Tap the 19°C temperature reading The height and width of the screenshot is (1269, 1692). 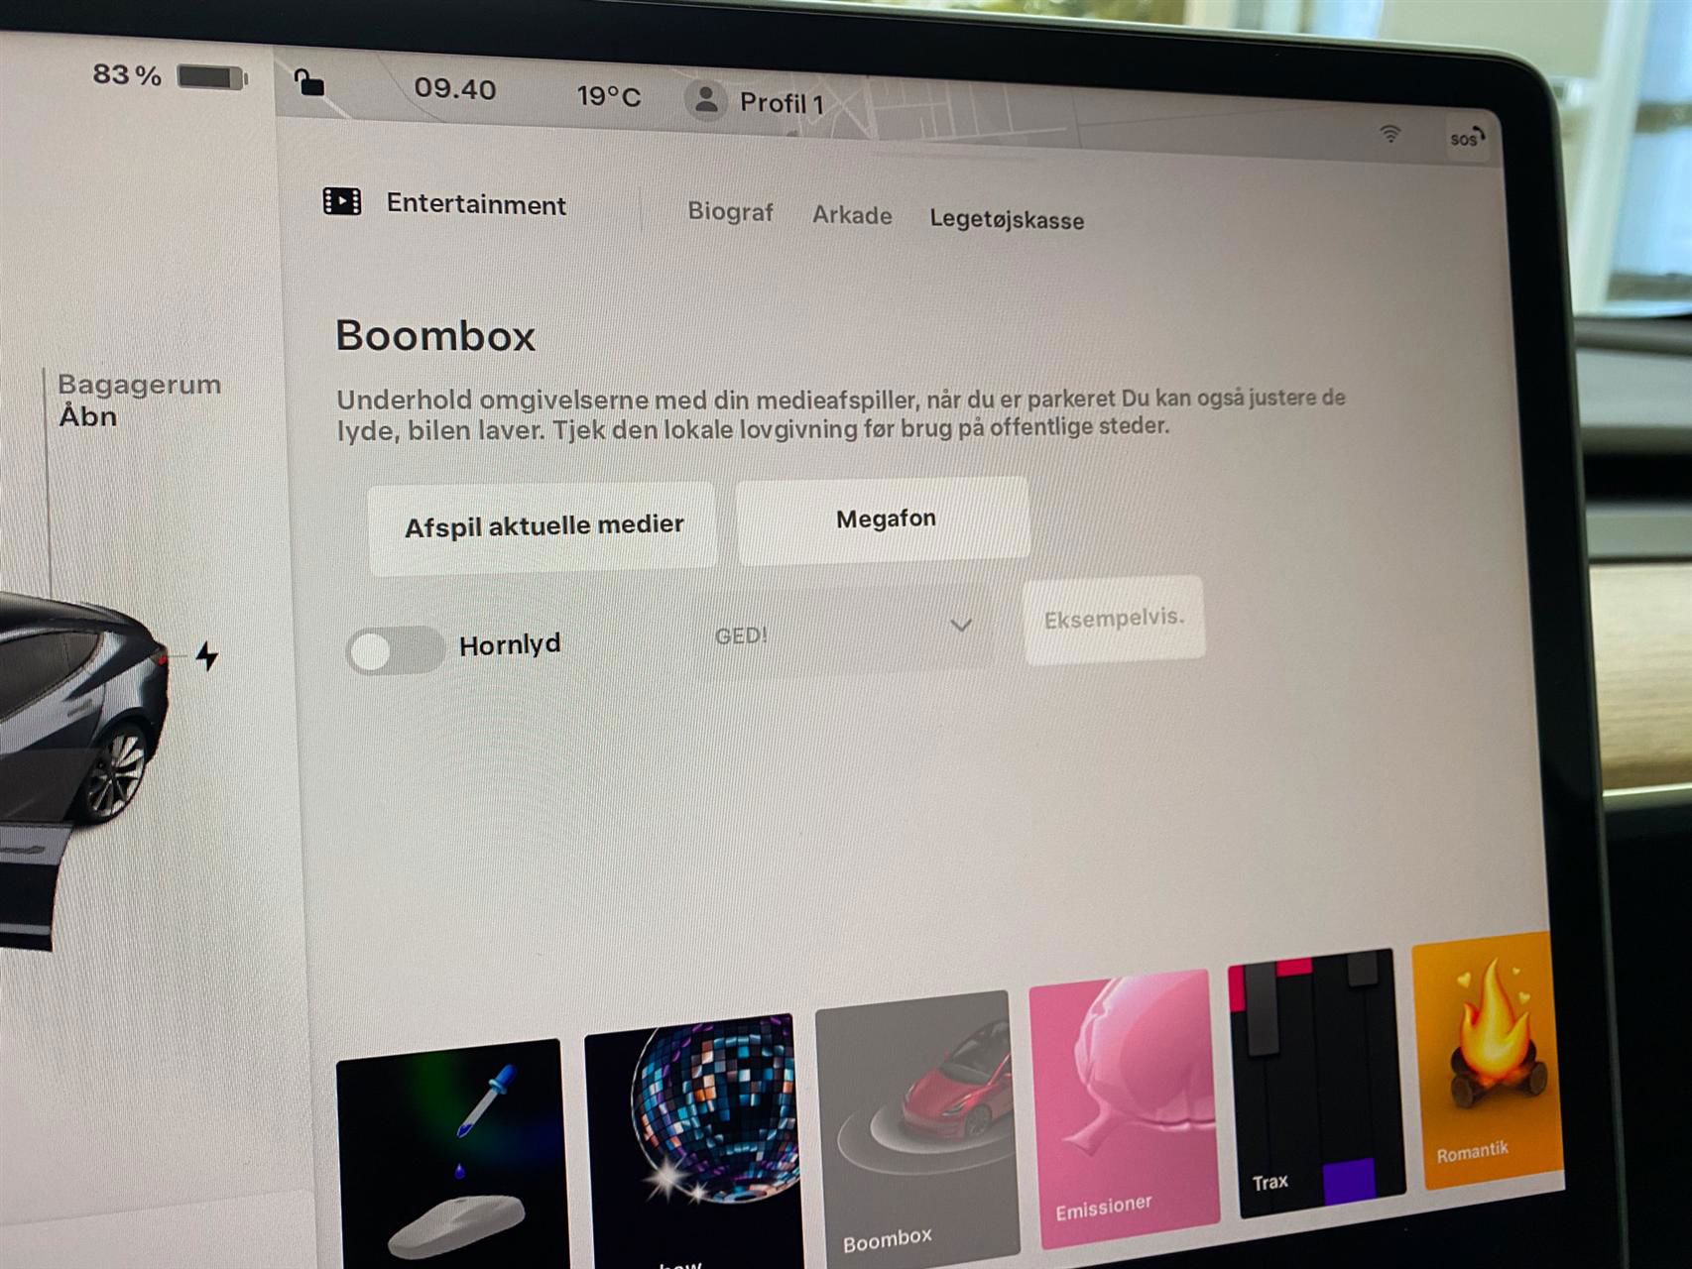pyautogui.click(x=608, y=96)
